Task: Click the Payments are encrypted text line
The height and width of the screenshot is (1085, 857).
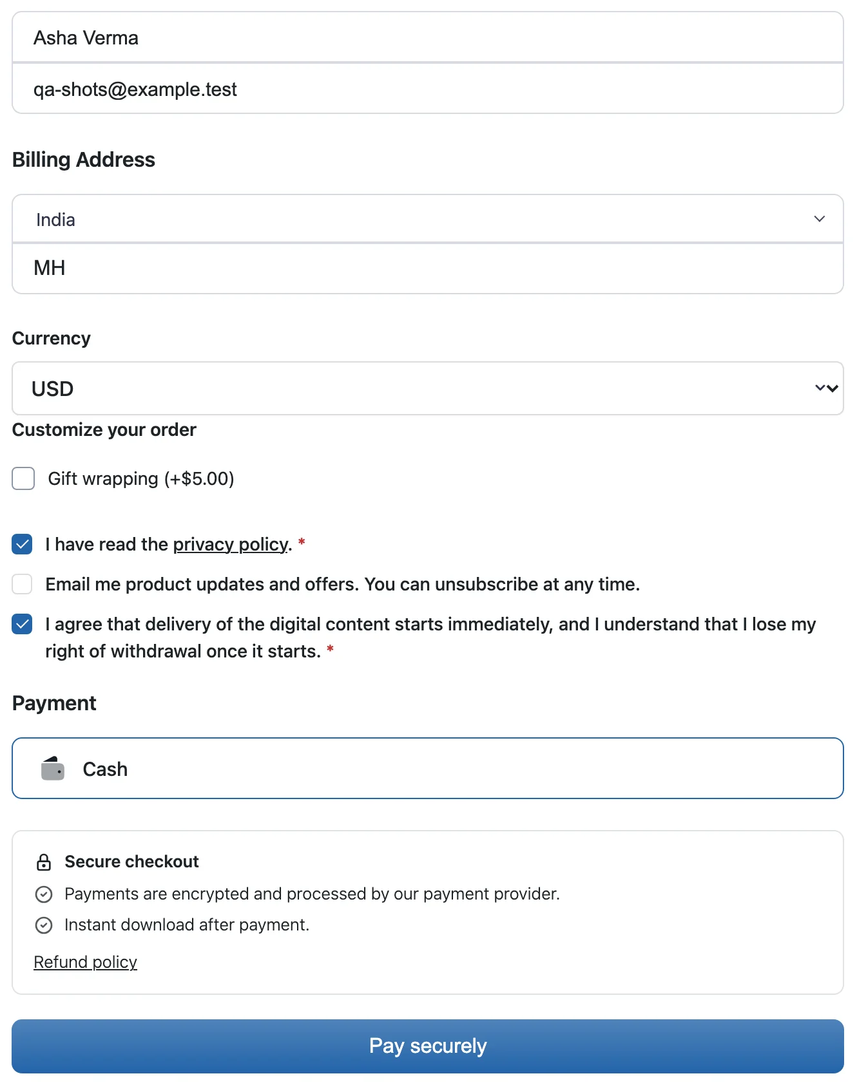Action: click(312, 894)
